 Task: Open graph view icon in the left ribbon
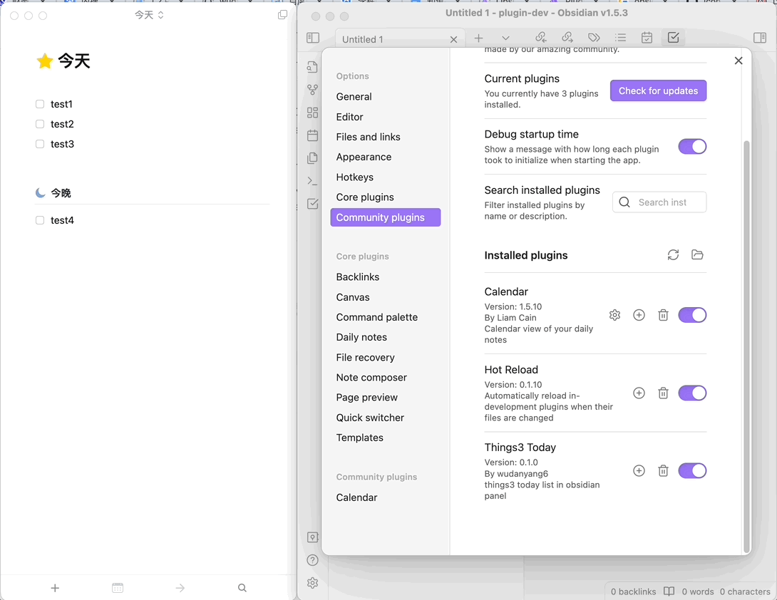312,90
